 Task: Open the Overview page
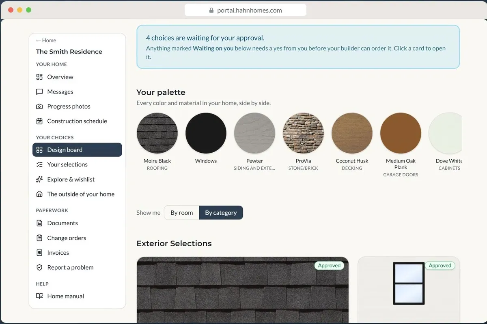pyautogui.click(x=77, y=77)
